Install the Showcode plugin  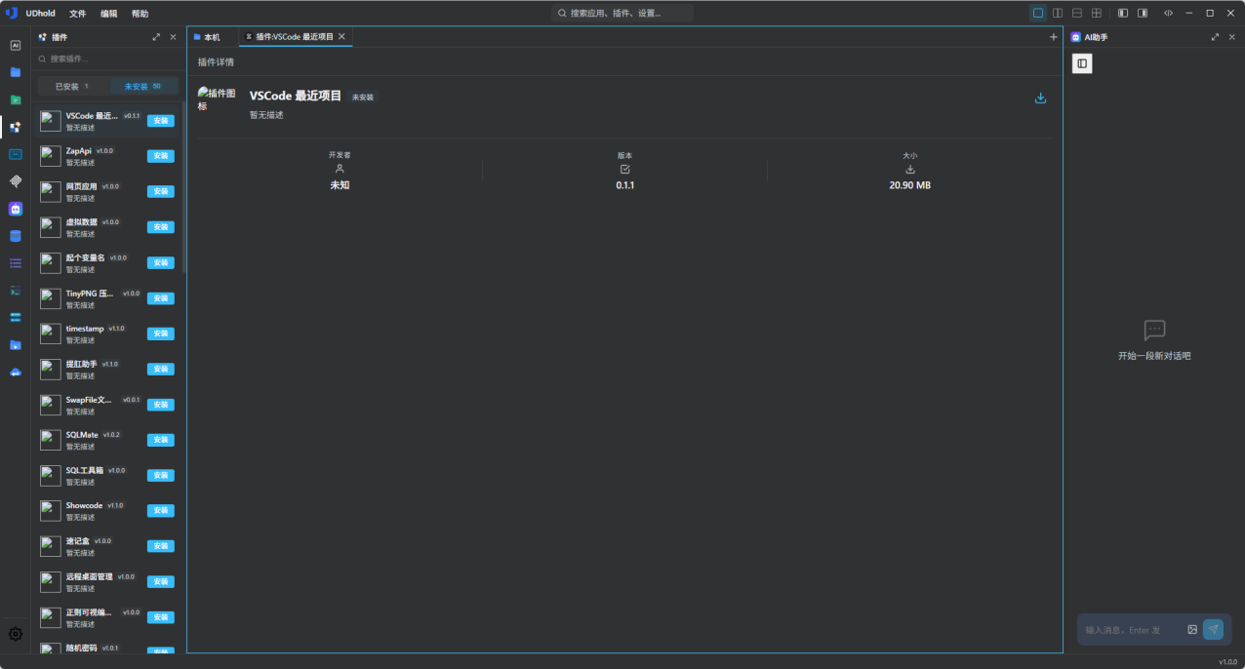point(161,511)
